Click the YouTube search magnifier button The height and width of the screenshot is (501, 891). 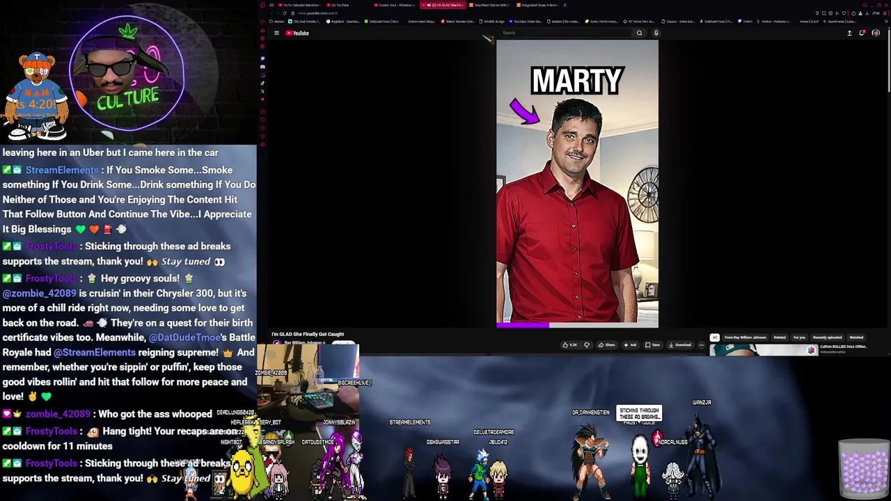coord(639,33)
